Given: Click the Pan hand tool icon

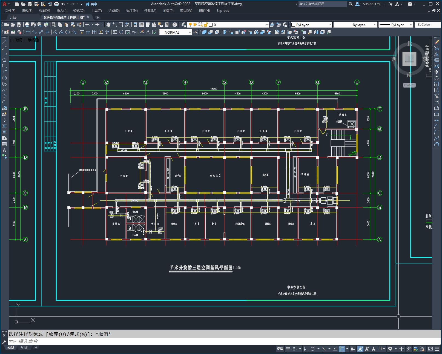Looking at the screenshot, I should (x=108, y=25).
